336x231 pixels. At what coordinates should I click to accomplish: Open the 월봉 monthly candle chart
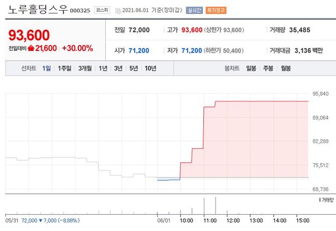(x=286, y=68)
